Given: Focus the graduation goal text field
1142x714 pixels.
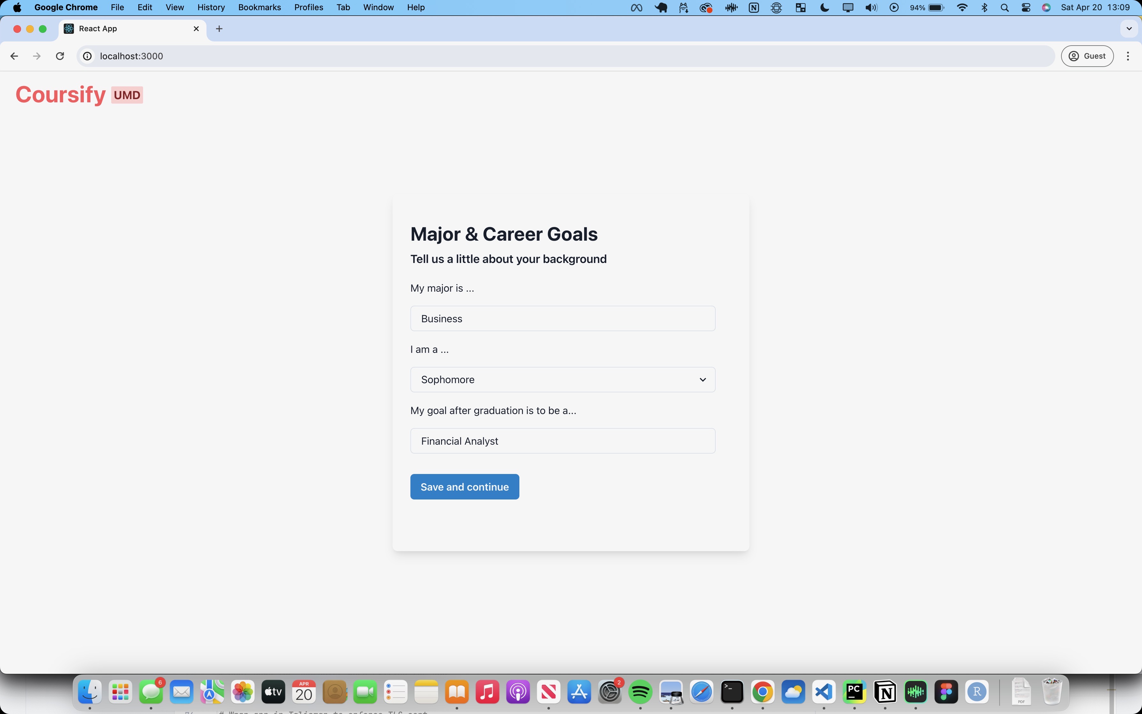Looking at the screenshot, I should click(562, 441).
